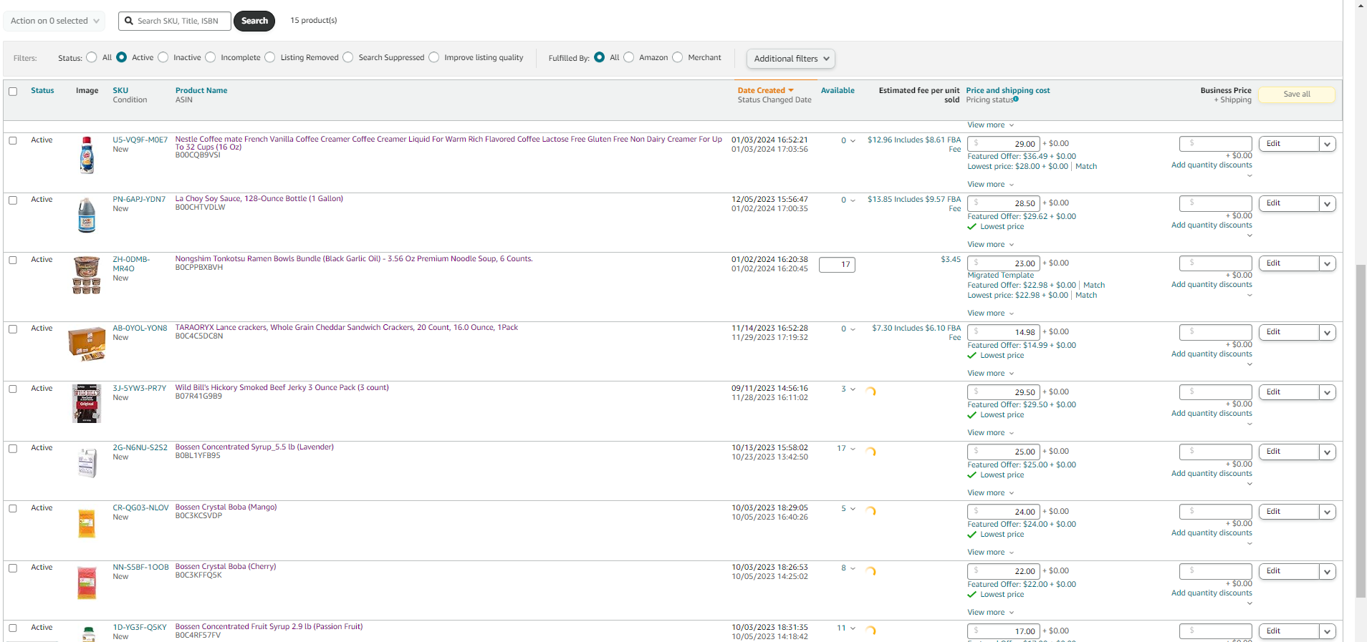Sort by Price and shipping cost header
Screen dimensions: 1367x642
pyautogui.click(x=1007, y=90)
